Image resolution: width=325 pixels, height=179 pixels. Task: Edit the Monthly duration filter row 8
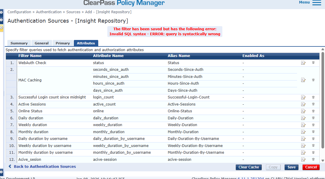(x=303, y=132)
